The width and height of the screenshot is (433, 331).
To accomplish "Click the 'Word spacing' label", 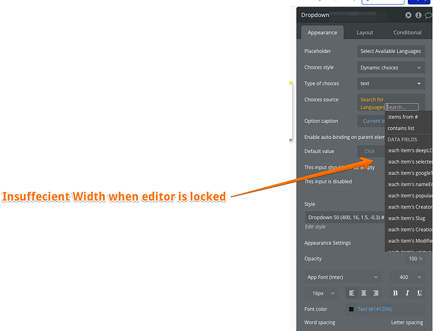I will click(320, 322).
